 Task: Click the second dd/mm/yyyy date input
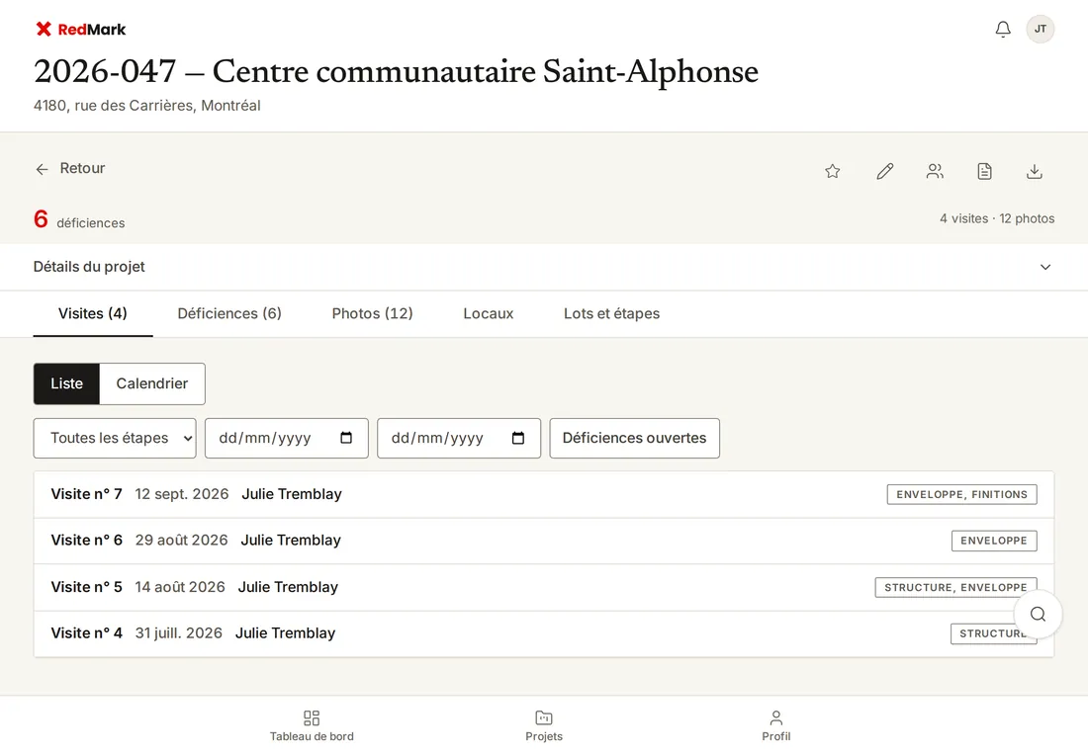(459, 438)
